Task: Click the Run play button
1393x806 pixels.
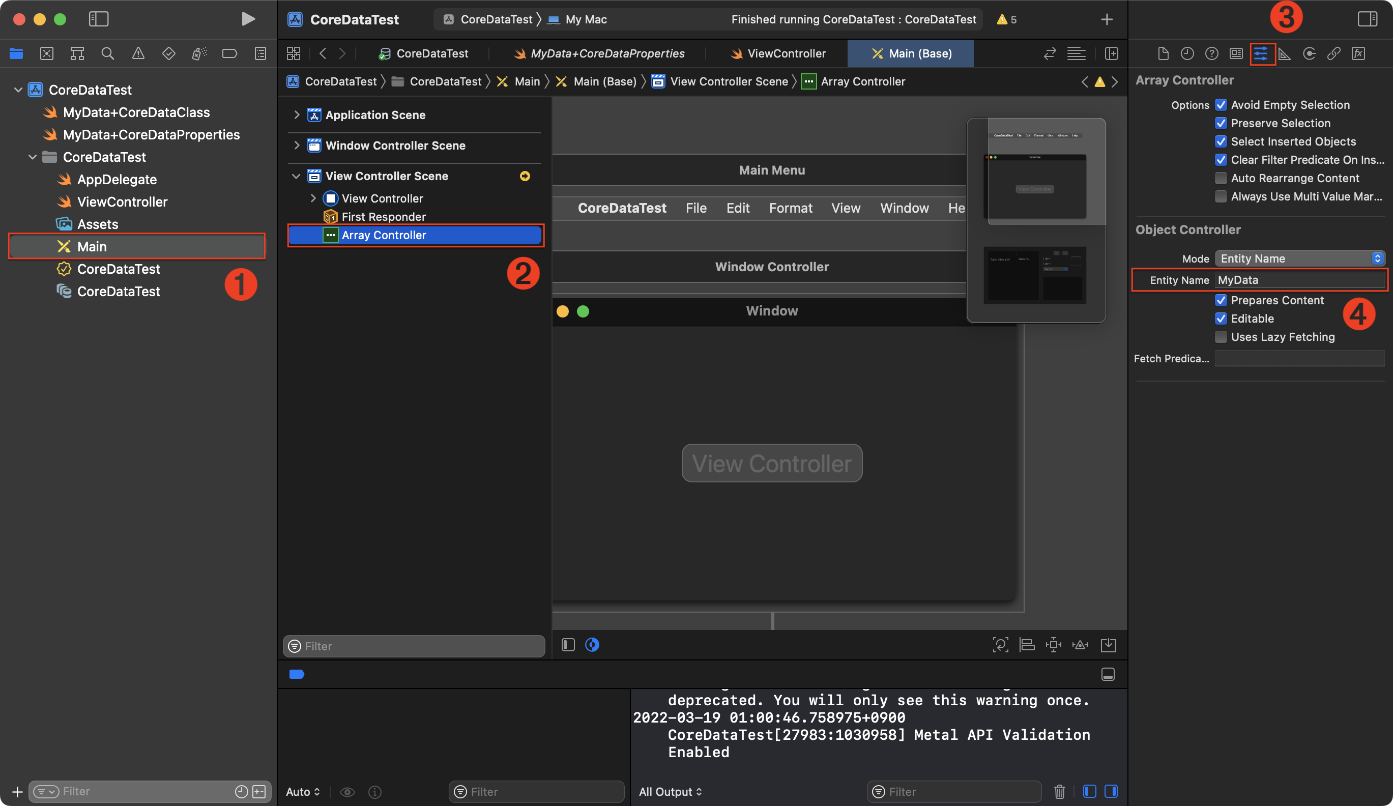Action: point(248,19)
